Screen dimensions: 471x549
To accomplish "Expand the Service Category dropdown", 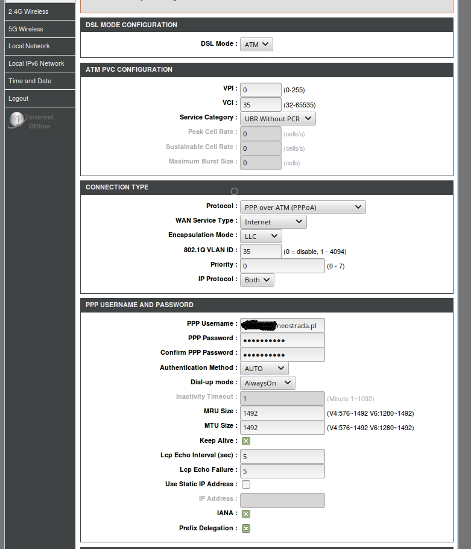I will 277,119.
